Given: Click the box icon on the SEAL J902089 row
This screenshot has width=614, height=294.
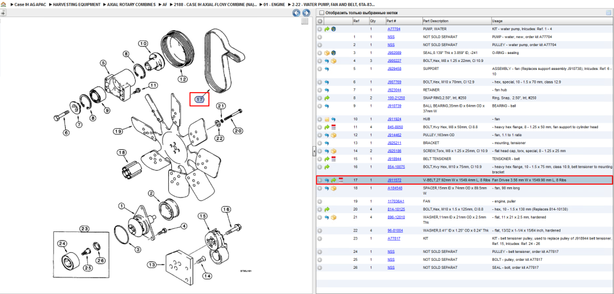Looking at the screenshot, I should click(327, 53).
